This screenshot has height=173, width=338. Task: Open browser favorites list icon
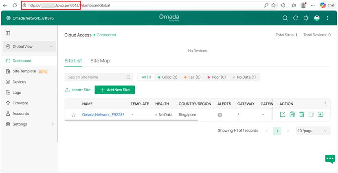coord(294,5)
